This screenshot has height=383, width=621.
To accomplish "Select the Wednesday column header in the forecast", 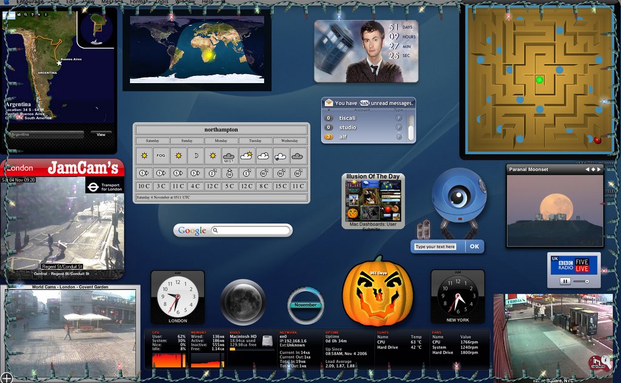I will 290,141.
